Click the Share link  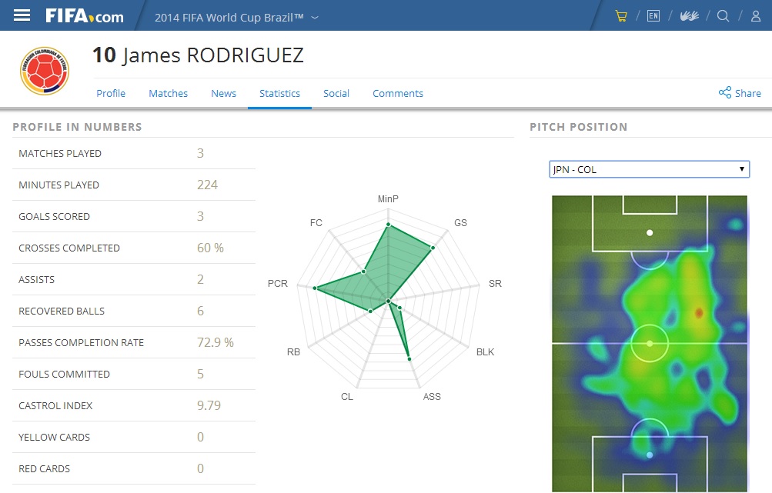point(740,93)
